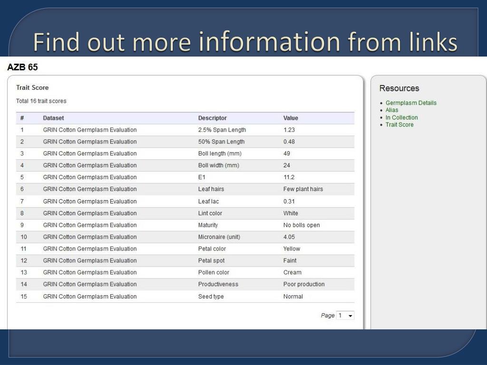The height and width of the screenshot is (365, 487).
Task: Click the Pollen color descriptor
Action: click(214, 272)
